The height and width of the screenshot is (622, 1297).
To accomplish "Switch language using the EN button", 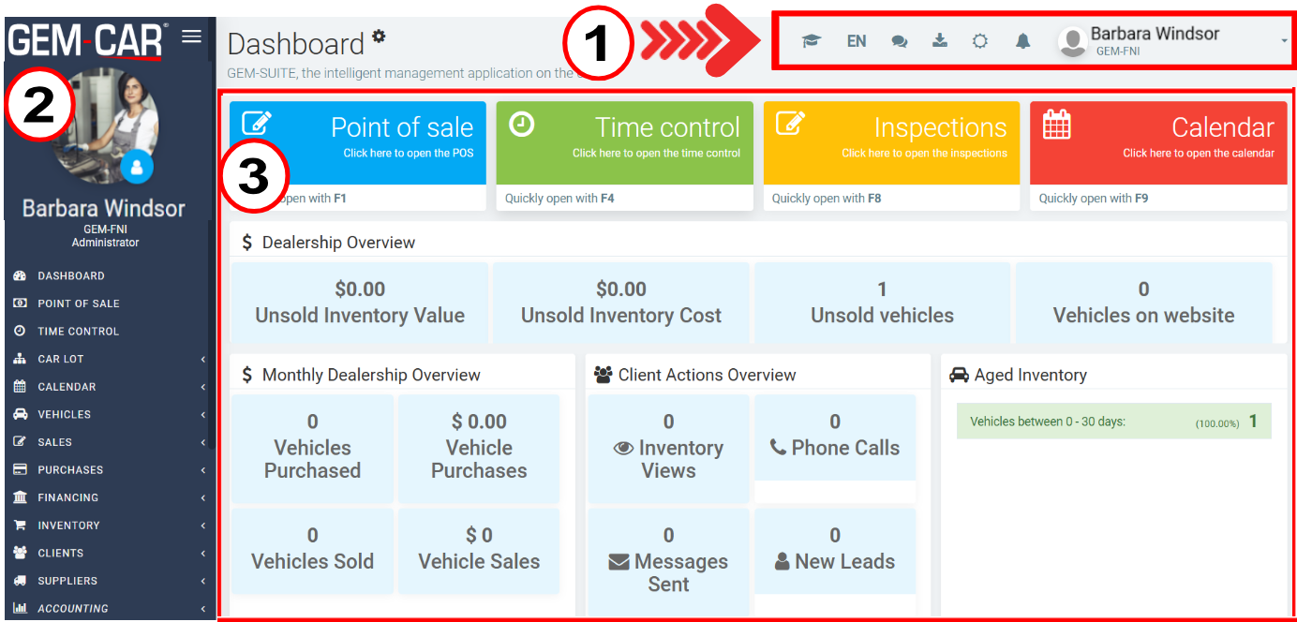I will tap(857, 41).
